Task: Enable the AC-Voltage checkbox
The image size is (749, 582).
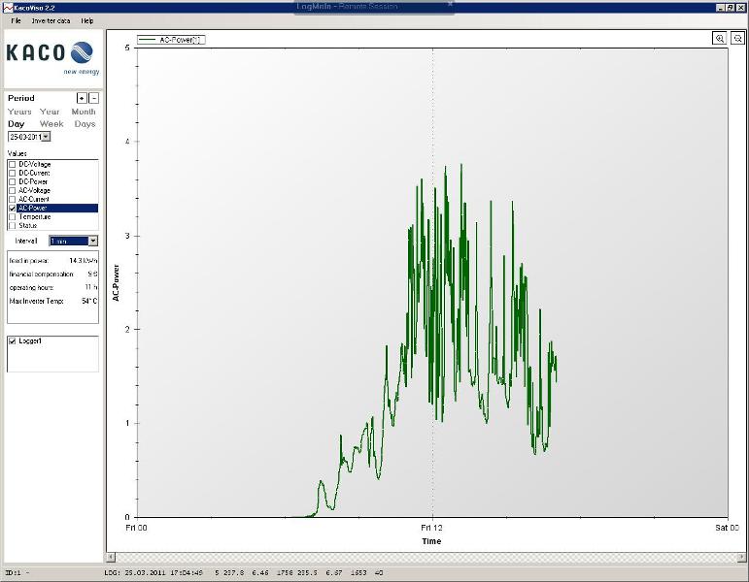Action: tap(13, 191)
